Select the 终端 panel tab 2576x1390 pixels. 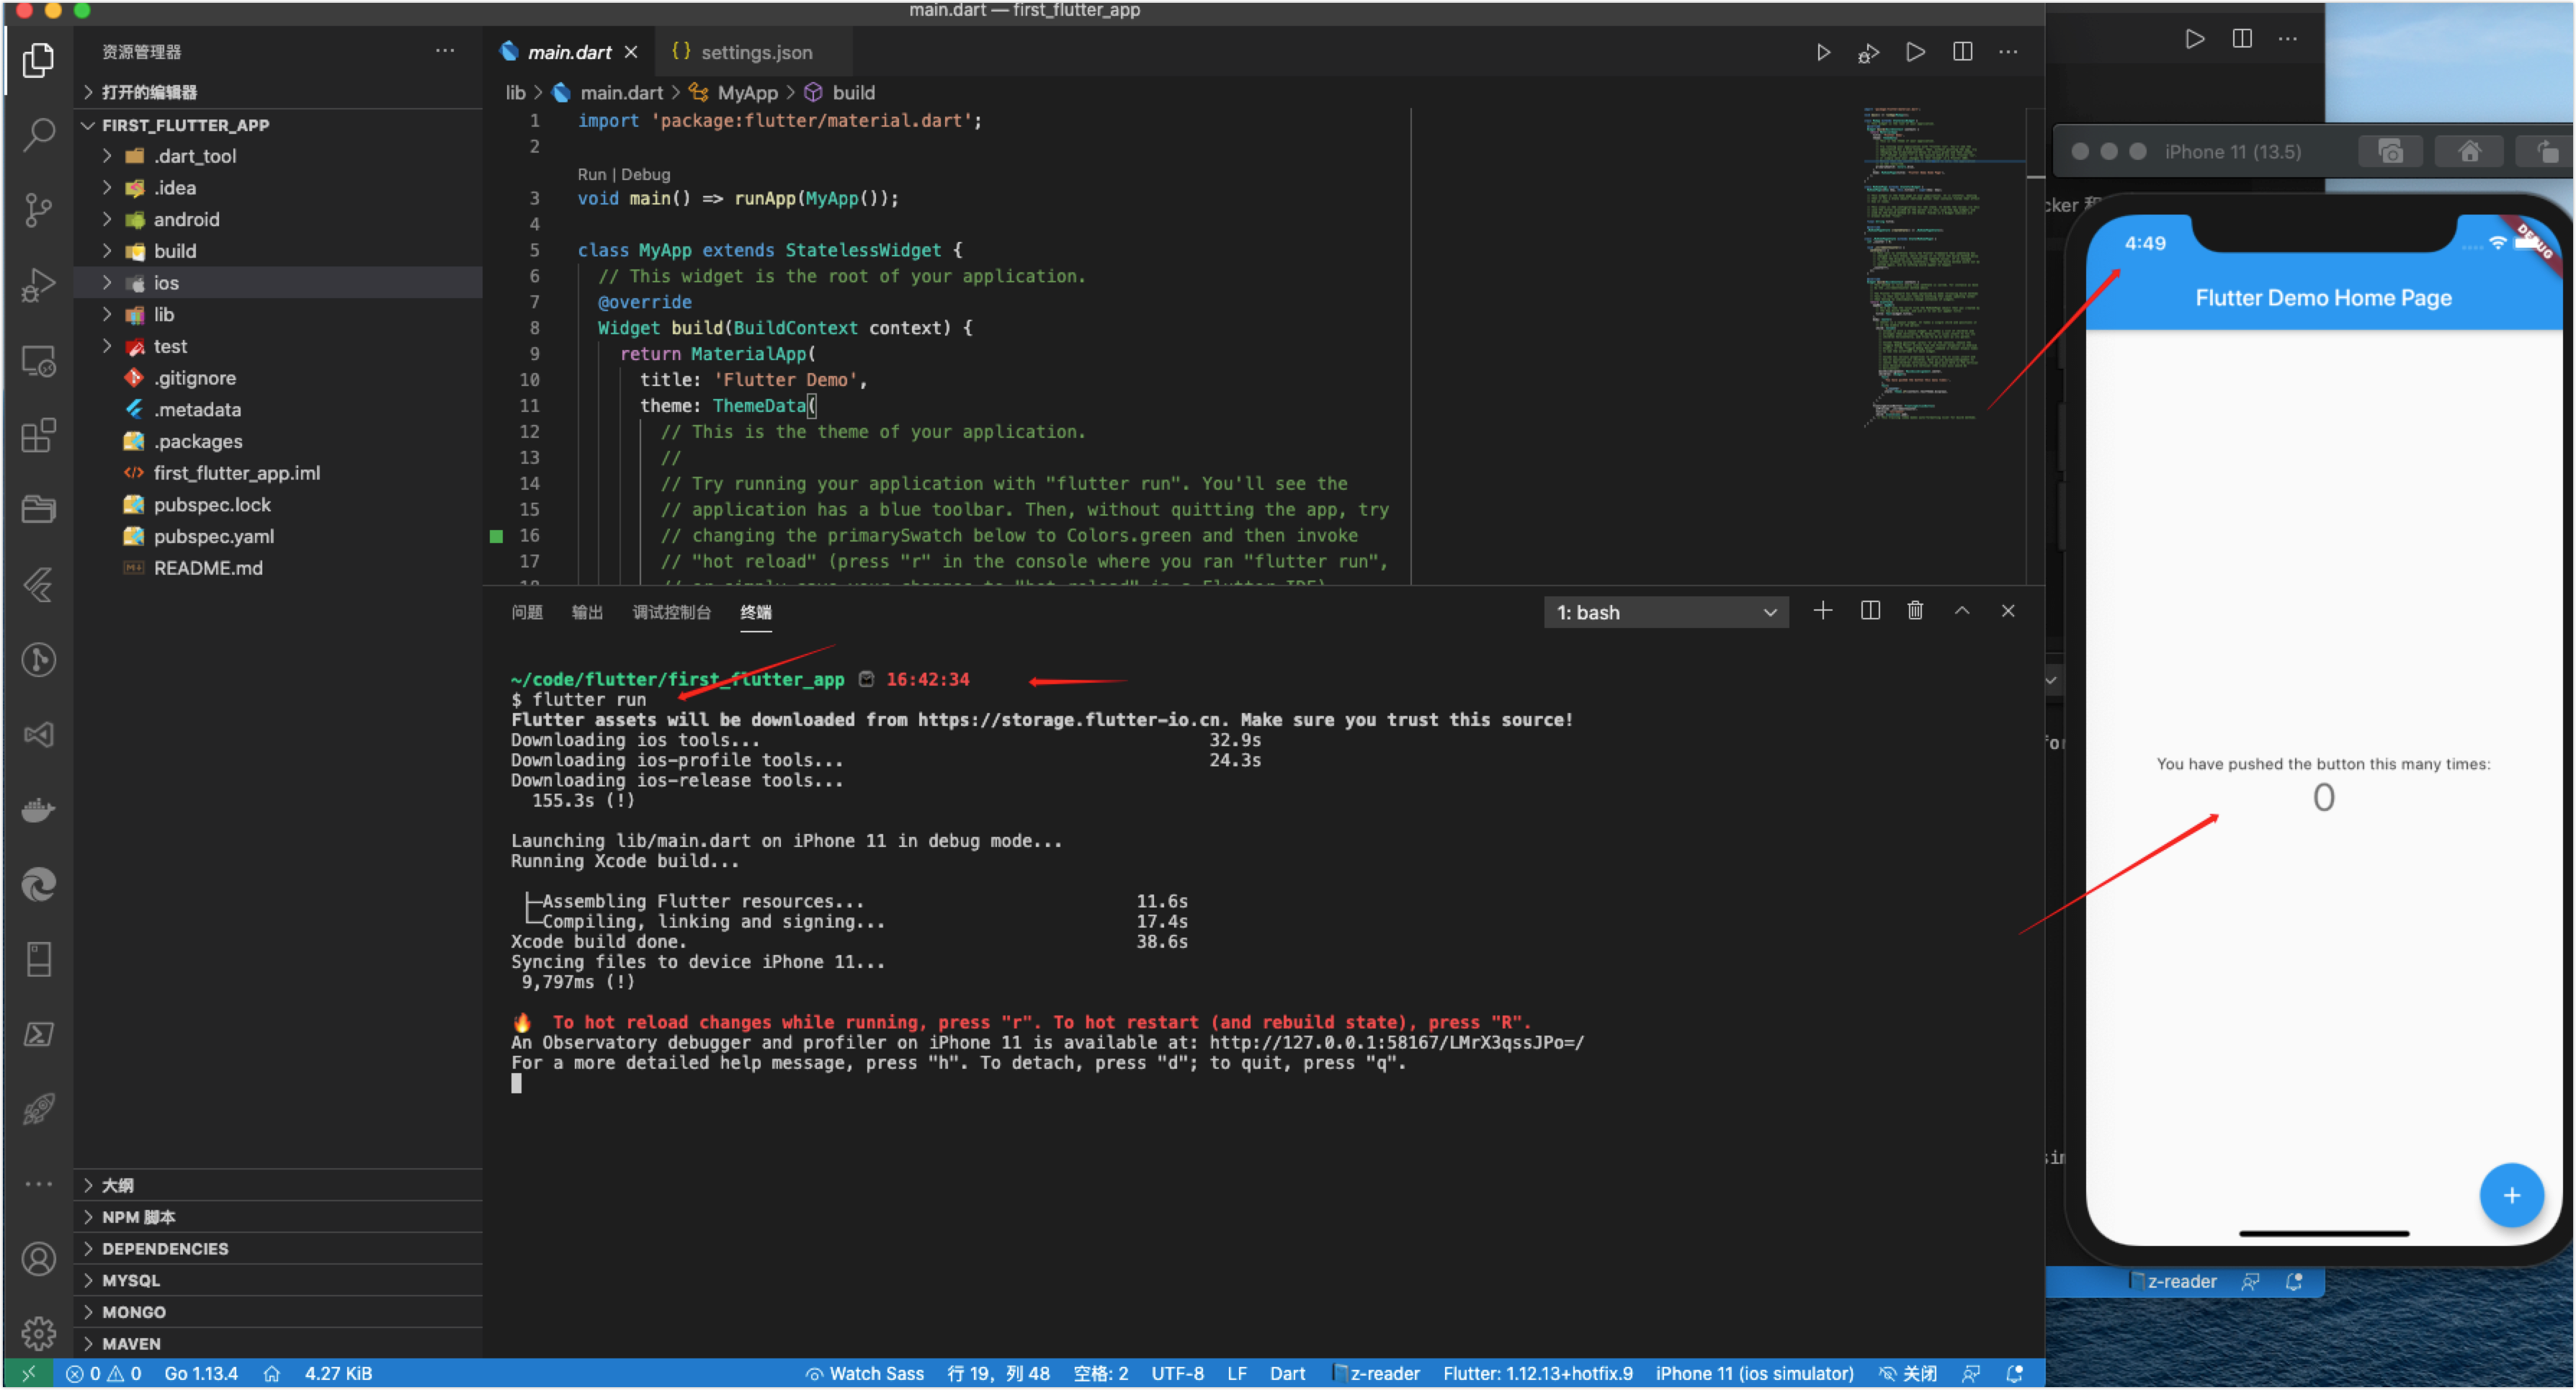[x=756, y=612]
